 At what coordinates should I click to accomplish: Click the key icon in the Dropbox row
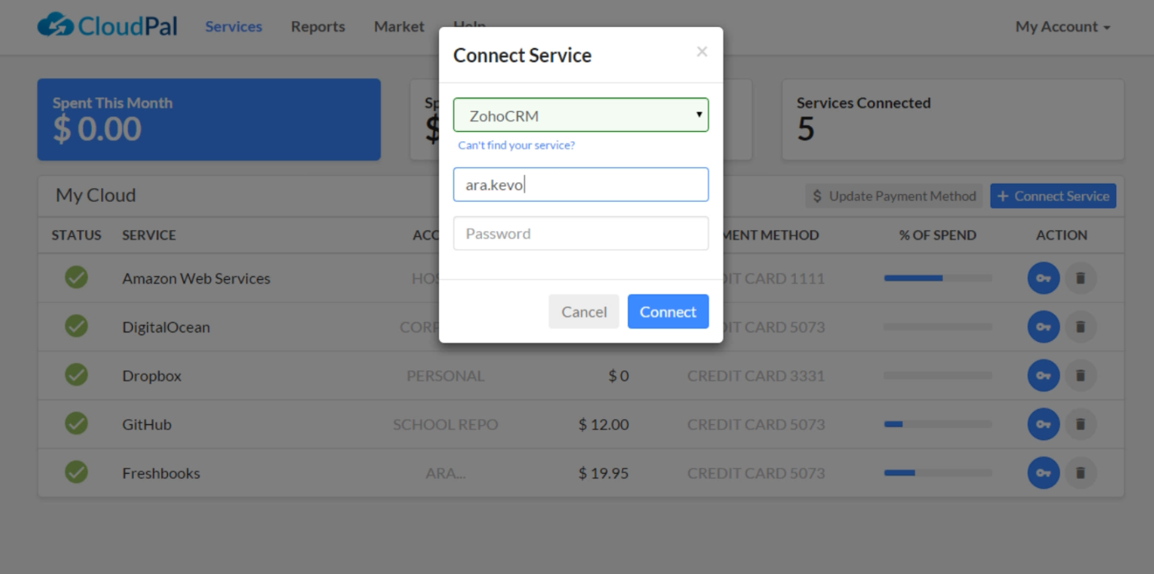click(x=1043, y=375)
